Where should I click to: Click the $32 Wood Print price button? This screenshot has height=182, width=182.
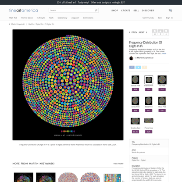click(x=162, y=111)
